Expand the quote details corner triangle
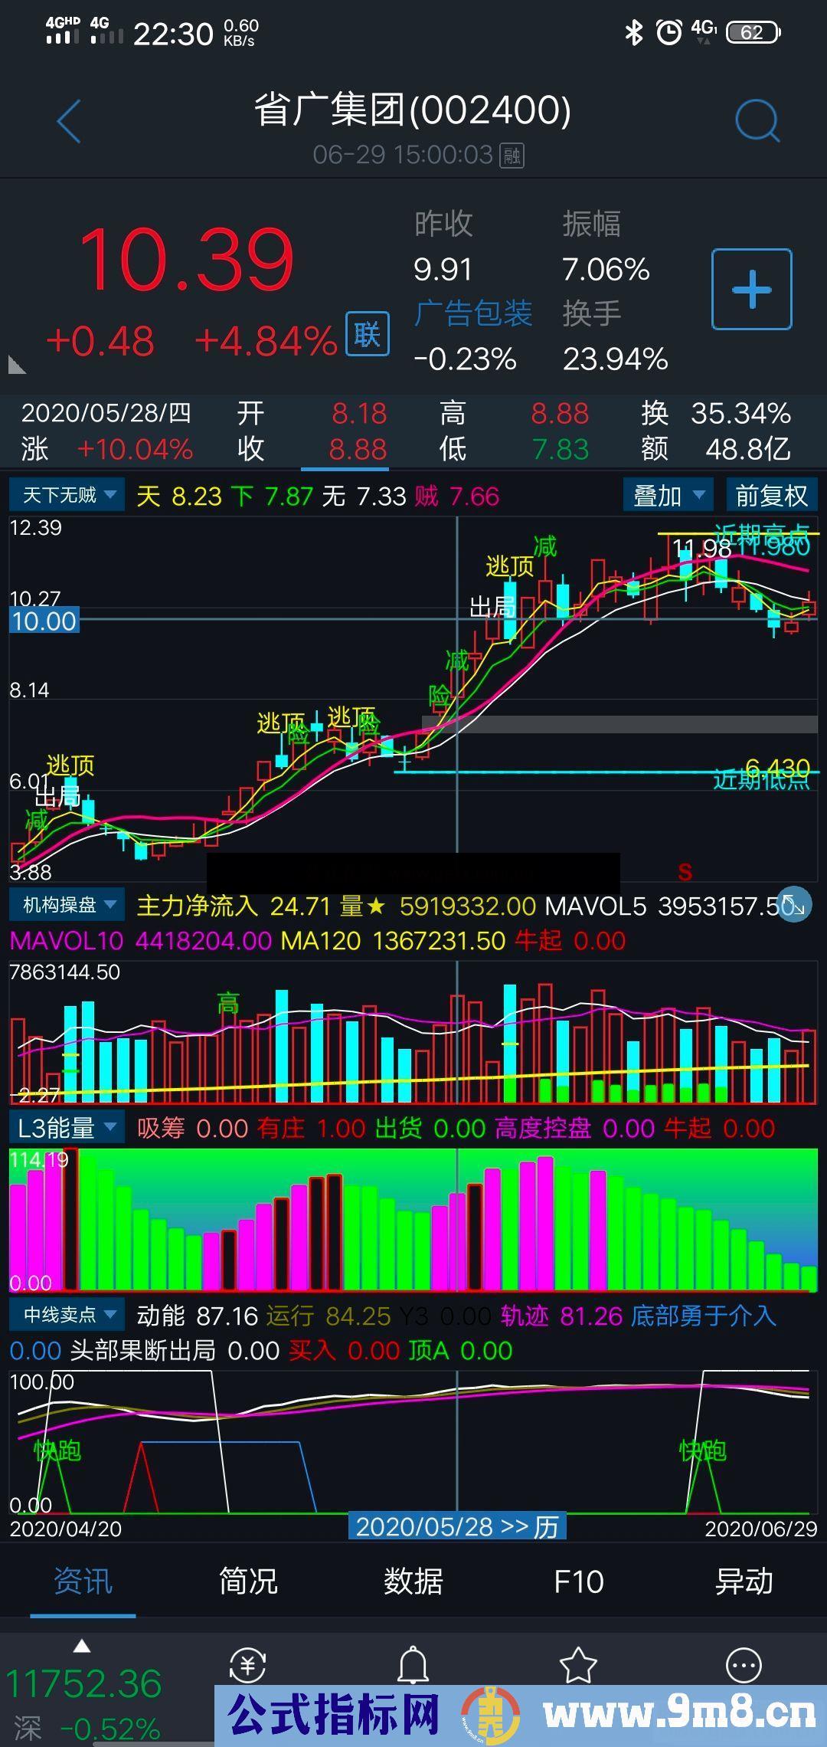 (x=17, y=365)
